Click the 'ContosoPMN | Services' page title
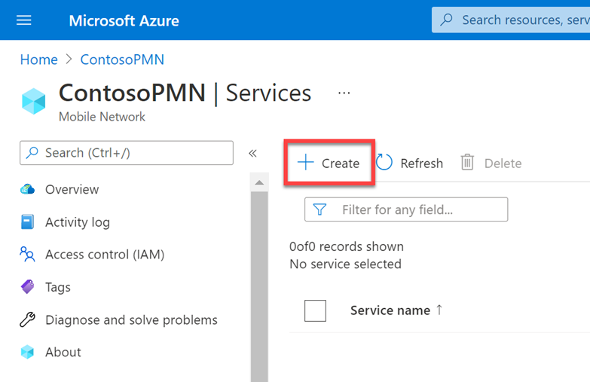 (x=185, y=93)
